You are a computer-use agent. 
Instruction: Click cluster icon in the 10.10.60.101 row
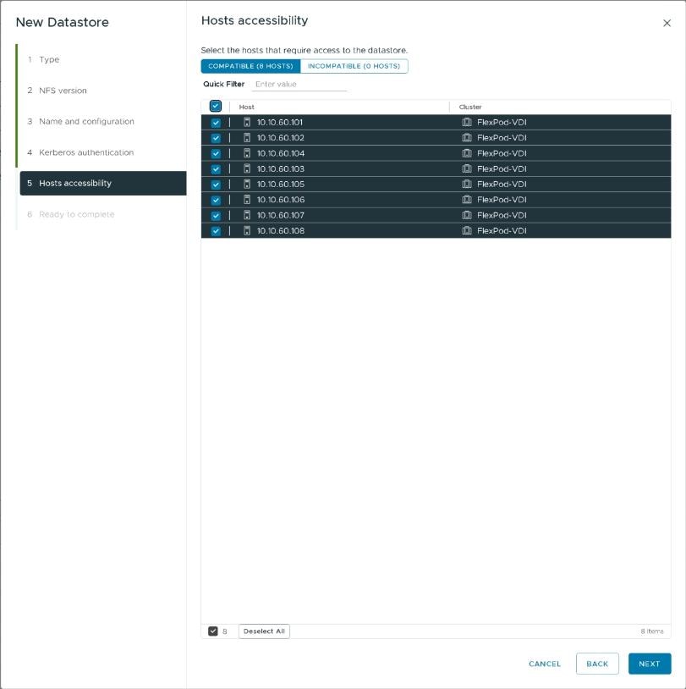pos(467,122)
